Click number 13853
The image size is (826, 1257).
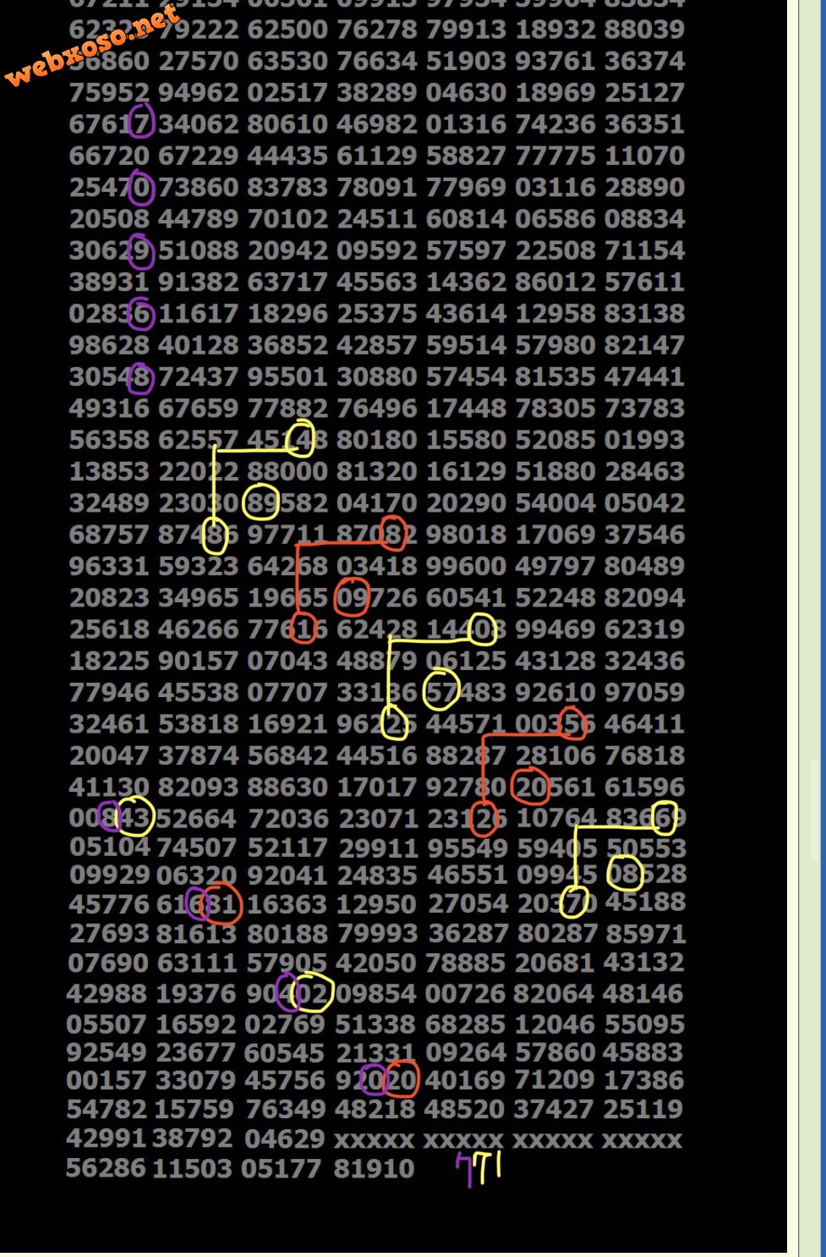pos(109,471)
